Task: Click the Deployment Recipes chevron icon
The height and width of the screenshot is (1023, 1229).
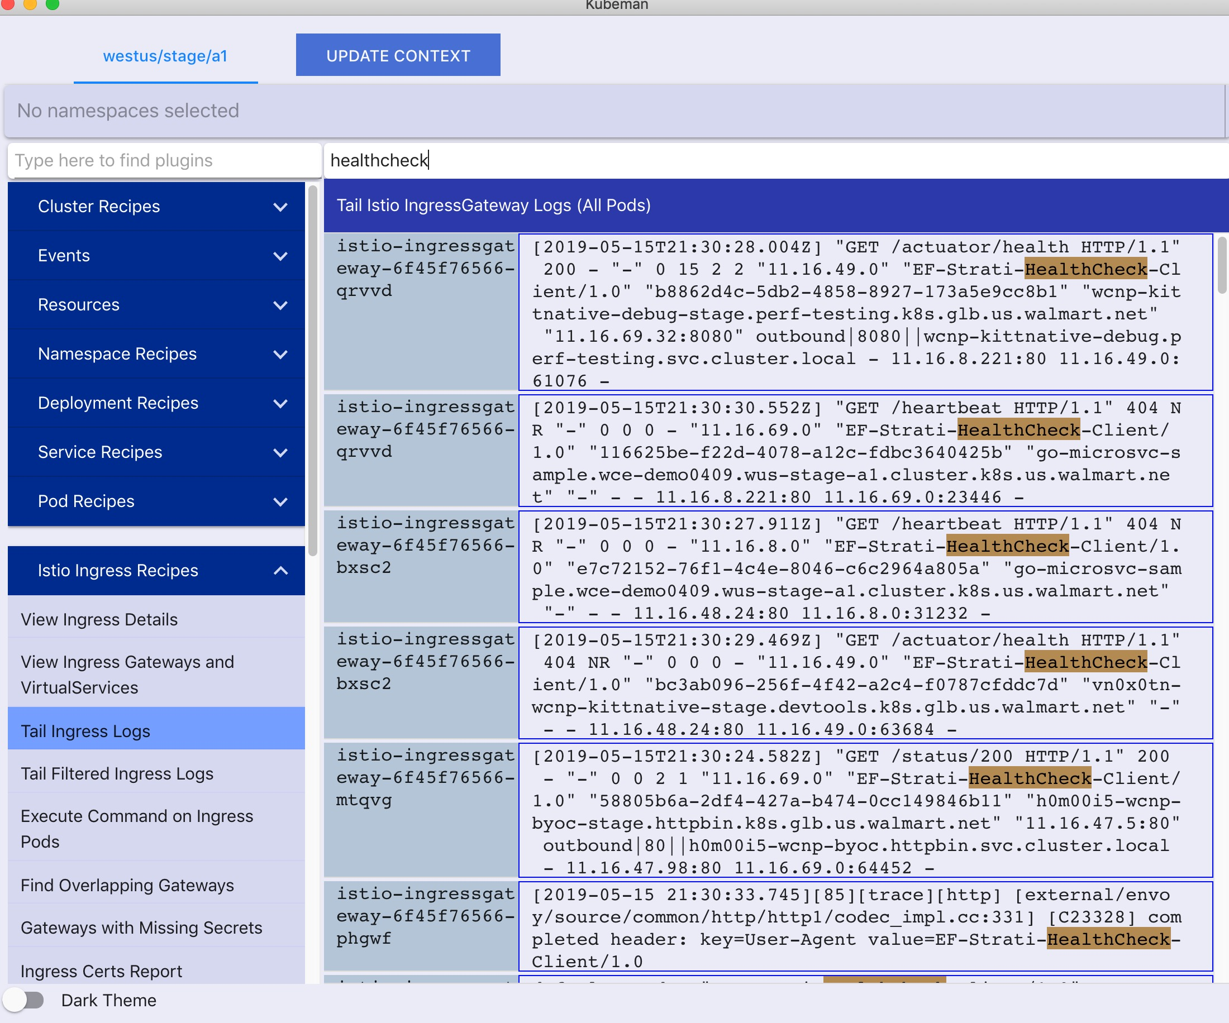Action: pyautogui.click(x=280, y=404)
